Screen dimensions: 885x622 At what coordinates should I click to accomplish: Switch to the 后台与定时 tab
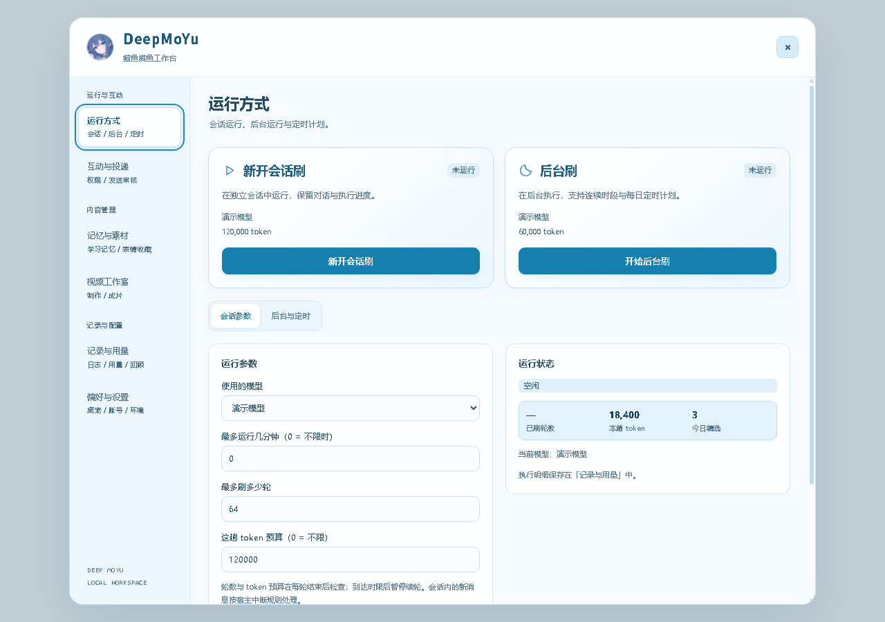click(x=290, y=316)
